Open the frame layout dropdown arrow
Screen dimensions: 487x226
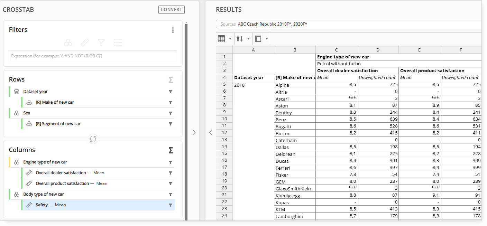pyautogui.click(x=267, y=39)
